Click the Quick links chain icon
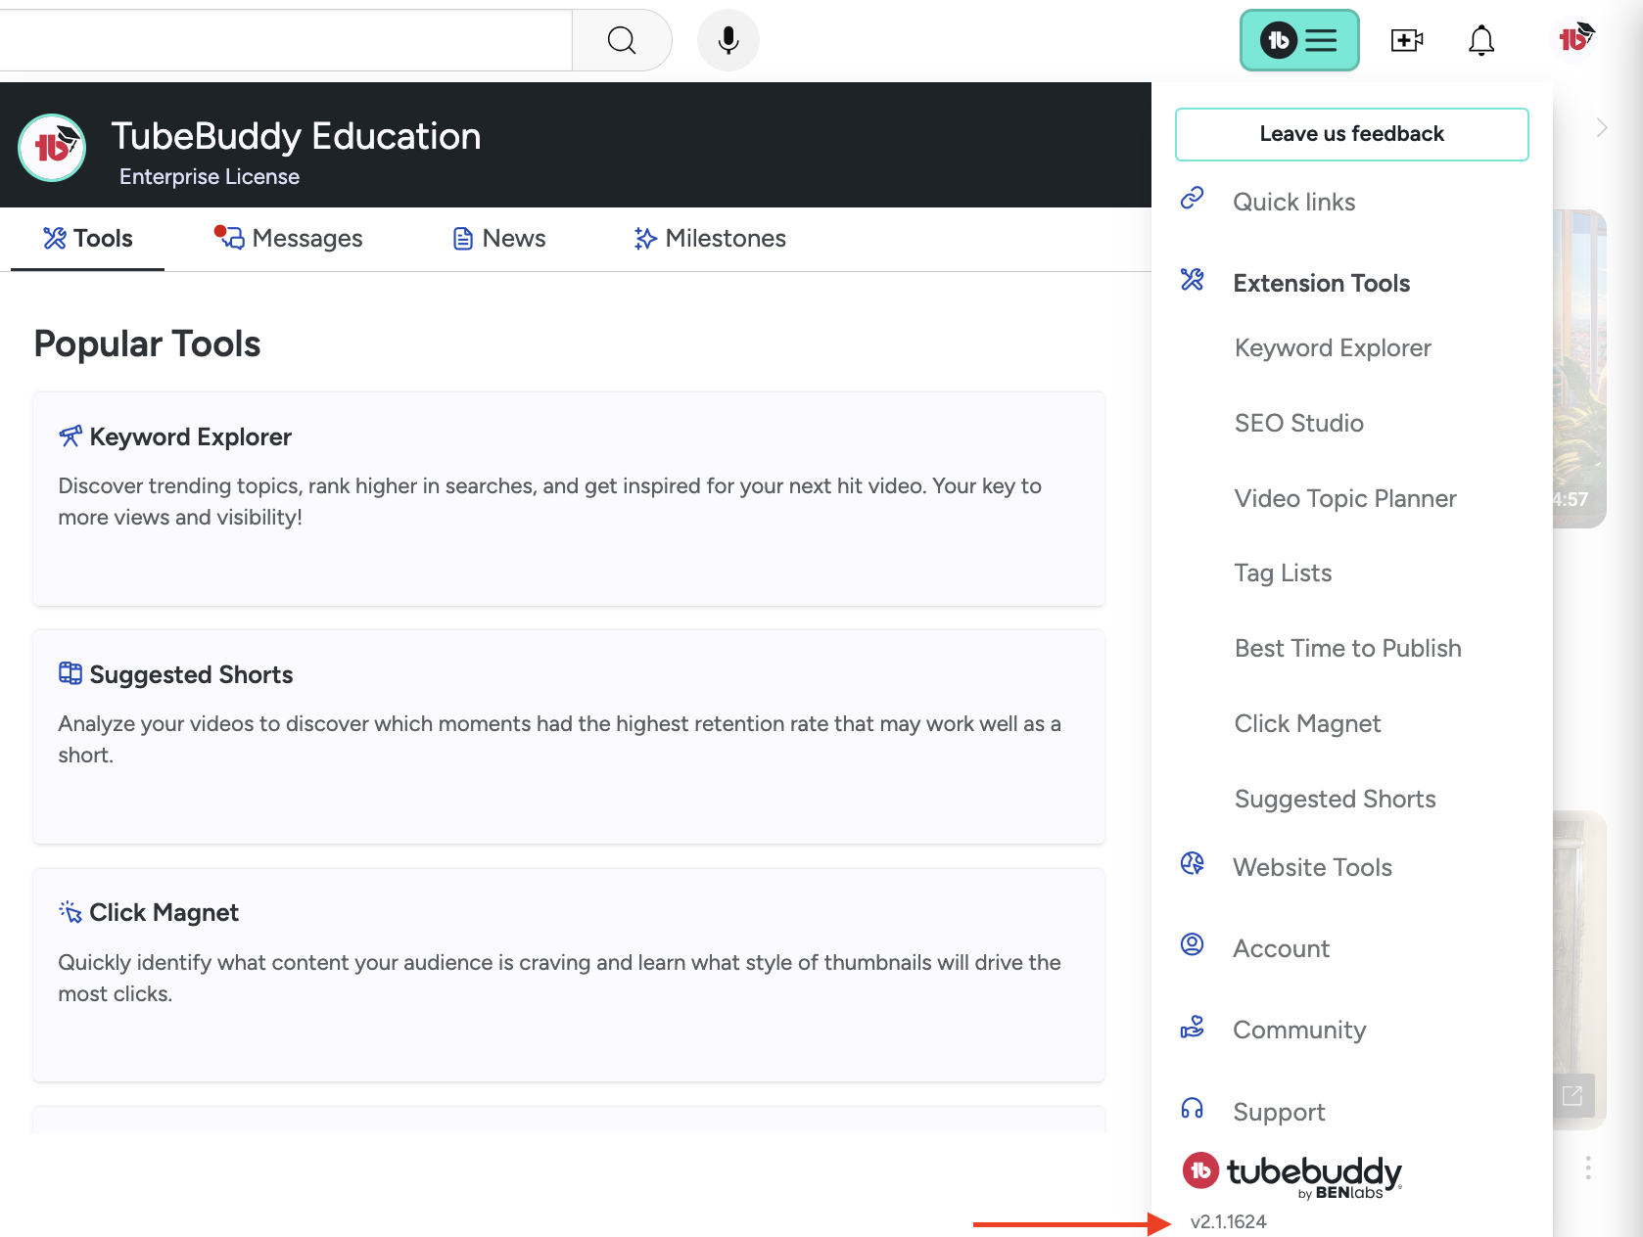1643x1237 pixels. pyautogui.click(x=1192, y=198)
